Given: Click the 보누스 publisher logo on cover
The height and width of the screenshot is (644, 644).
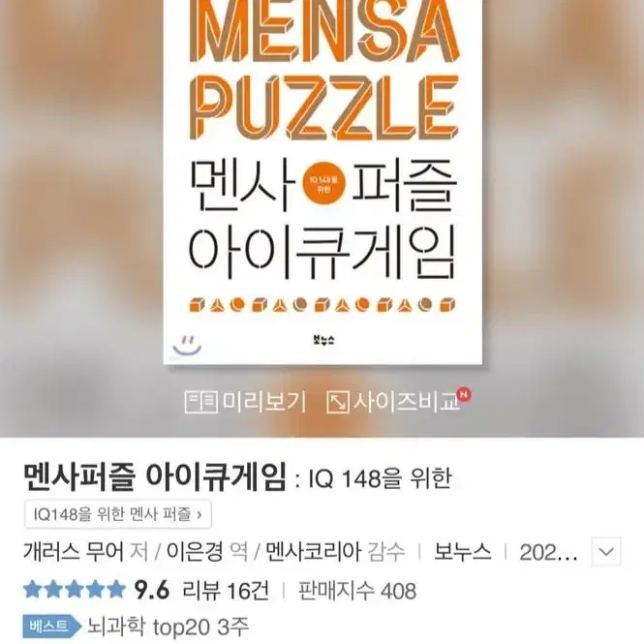Looking at the screenshot, I should pos(323,340).
